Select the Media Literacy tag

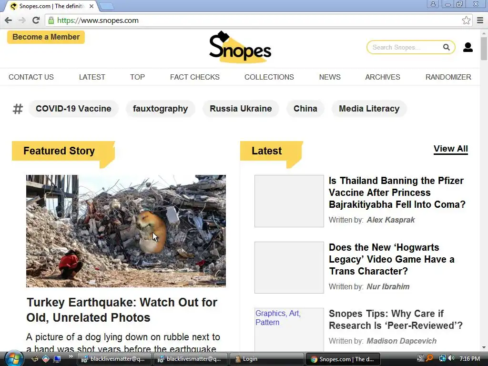coord(369,109)
